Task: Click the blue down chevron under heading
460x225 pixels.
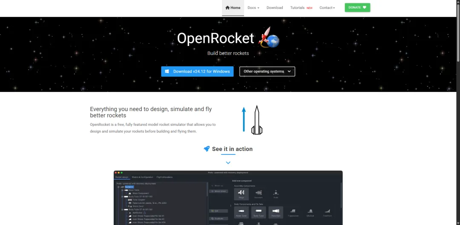Action: pos(228,162)
